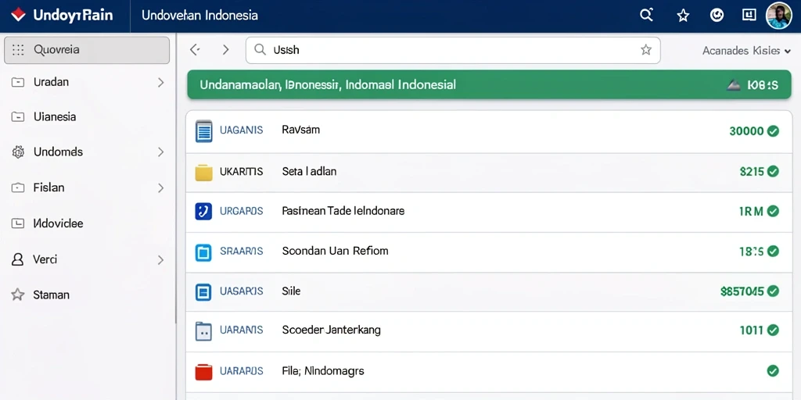Image resolution: width=801 pixels, height=400 pixels.
Task: Open the URGAPOS link
Action: [241, 211]
